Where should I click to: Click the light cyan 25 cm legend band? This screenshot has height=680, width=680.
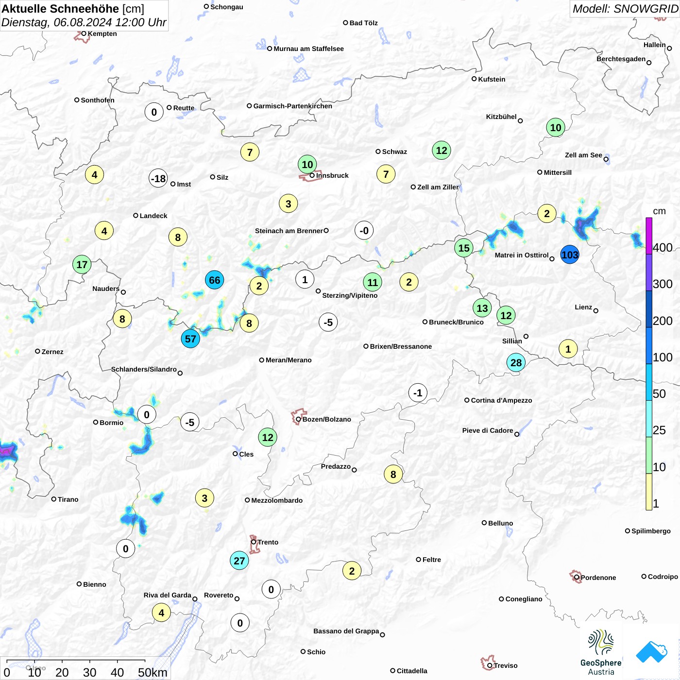(649, 419)
